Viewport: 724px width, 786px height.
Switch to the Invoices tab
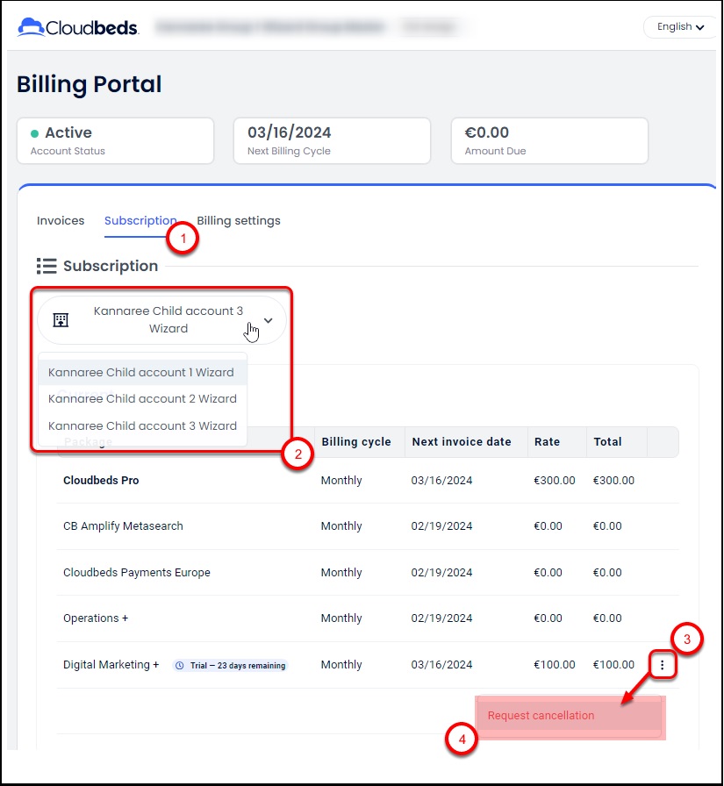(61, 220)
